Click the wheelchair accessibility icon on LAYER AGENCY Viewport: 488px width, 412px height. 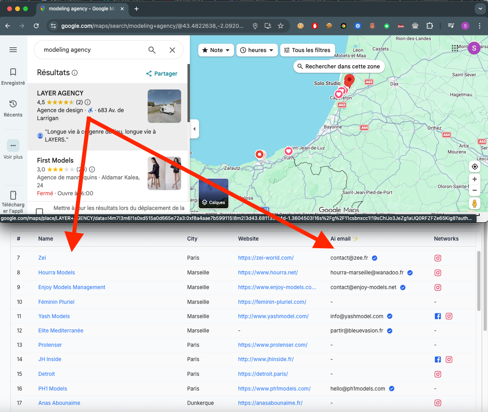(90, 110)
